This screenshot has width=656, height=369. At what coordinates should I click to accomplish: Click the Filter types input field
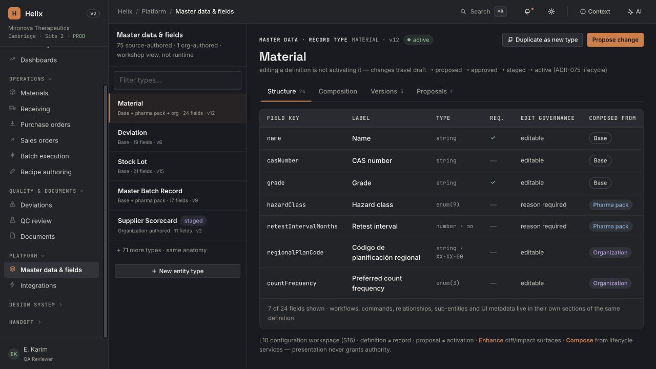177,80
